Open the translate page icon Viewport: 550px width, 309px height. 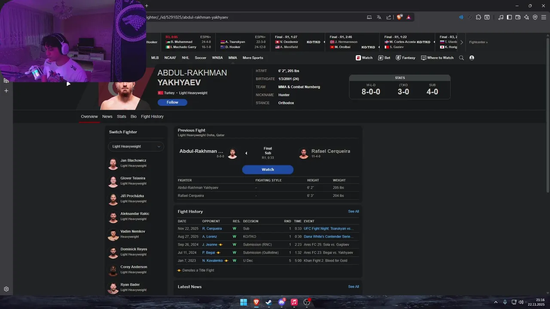tap(379, 17)
